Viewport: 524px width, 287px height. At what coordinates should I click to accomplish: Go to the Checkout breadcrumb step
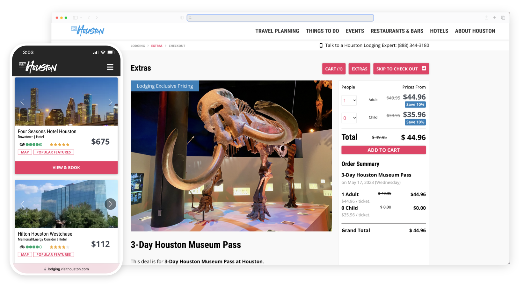point(177,46)
